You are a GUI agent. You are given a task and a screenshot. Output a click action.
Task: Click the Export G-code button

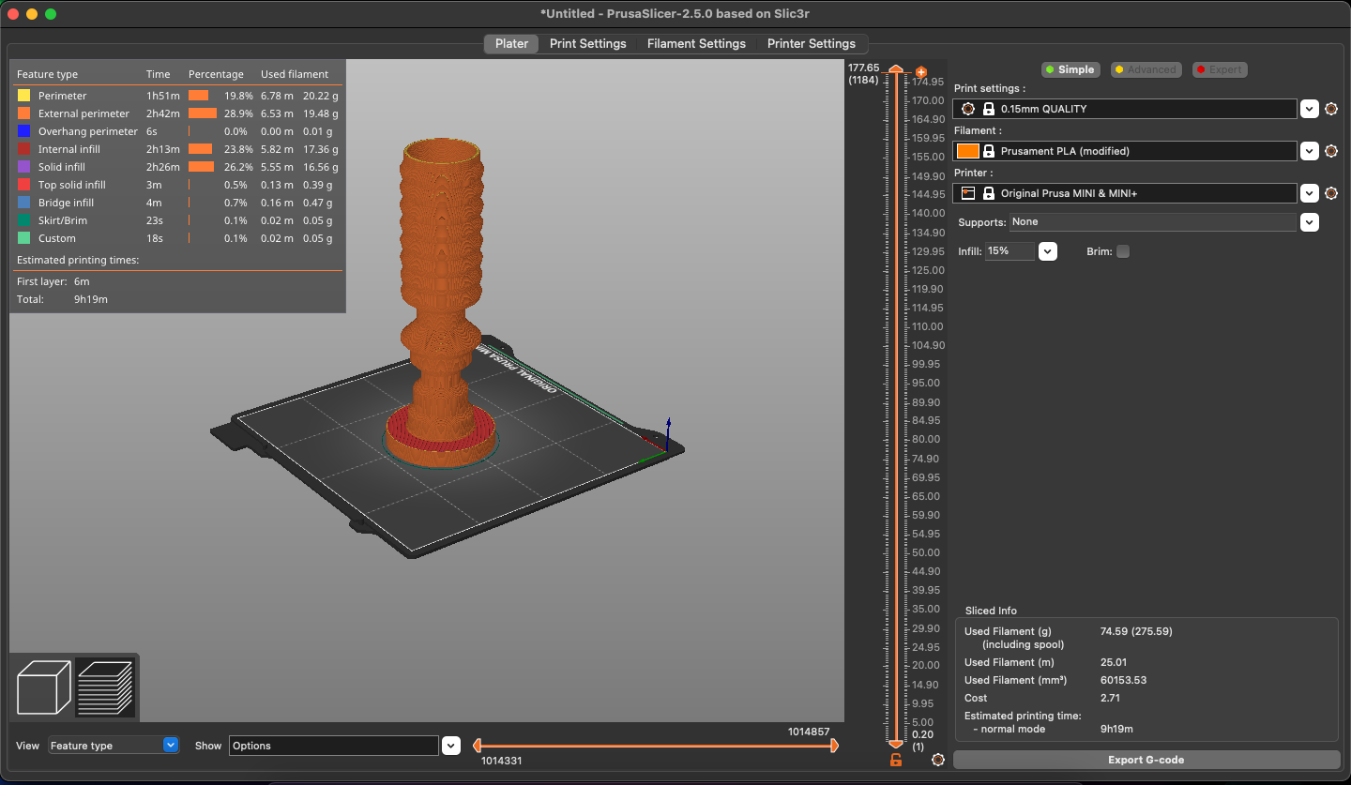coord(1146,760)
